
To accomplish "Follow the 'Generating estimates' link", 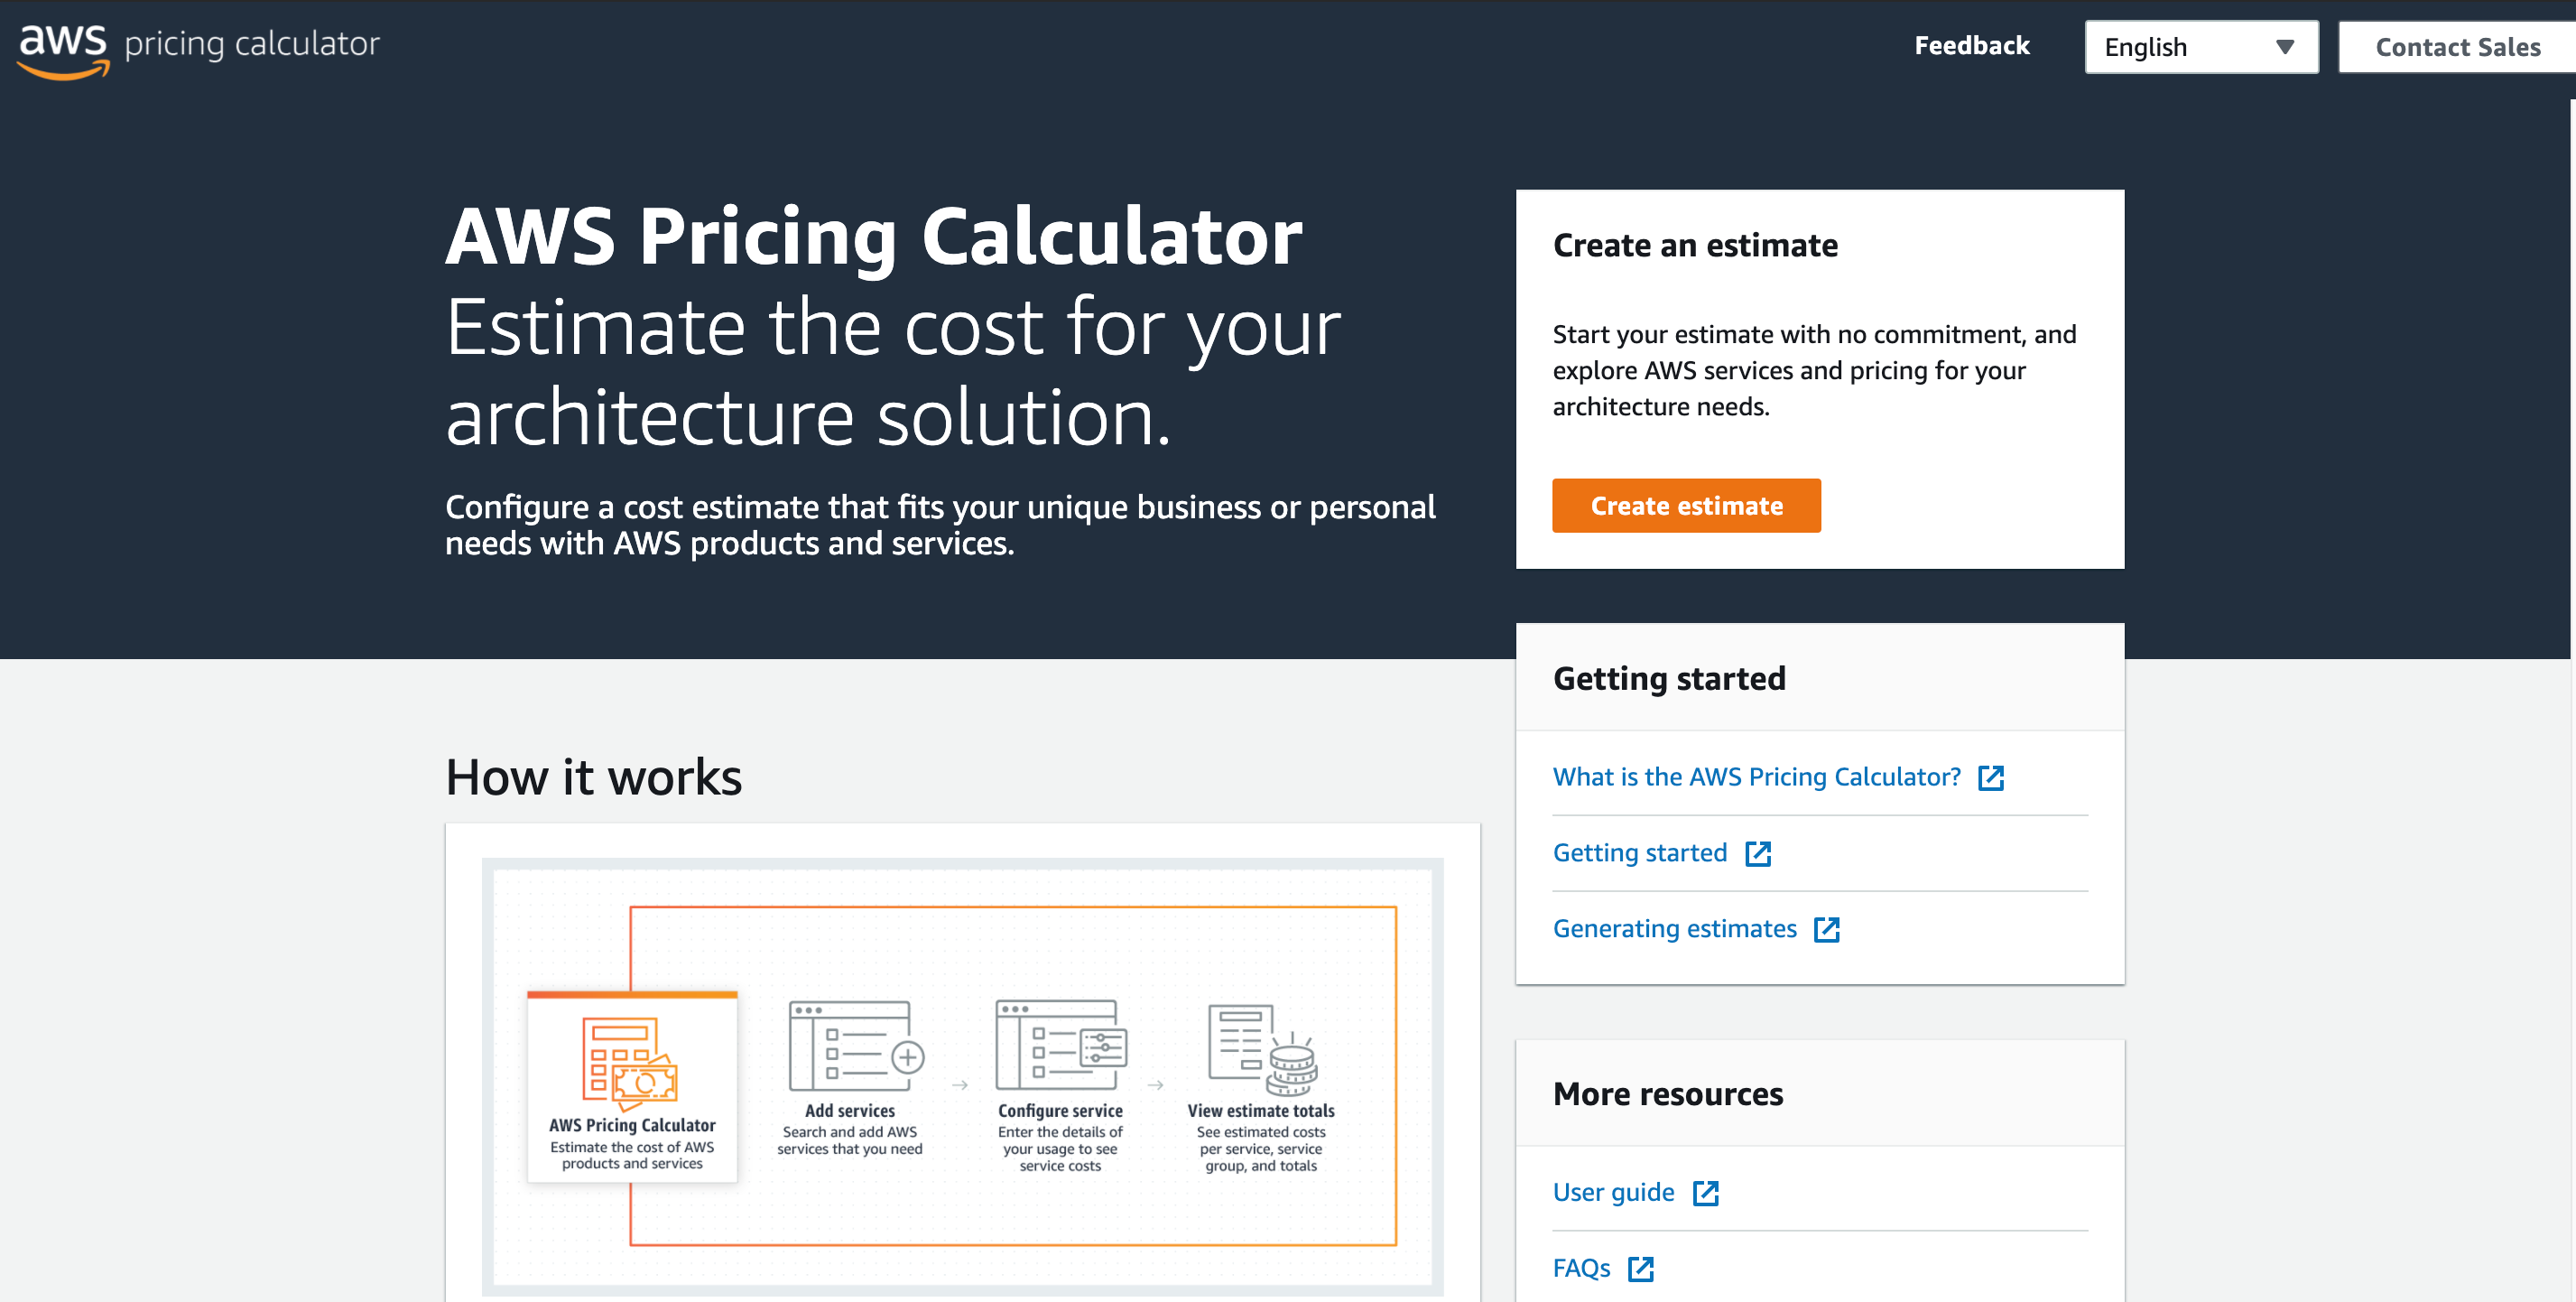I will point(1674,929).
